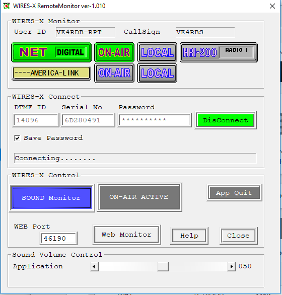The width and height of the screenshot is (282, 295).
Task: Click the gray ON-AIR indicator under AMERICA-LINK row
Action: pyautogui.click(x=114, y=73)
